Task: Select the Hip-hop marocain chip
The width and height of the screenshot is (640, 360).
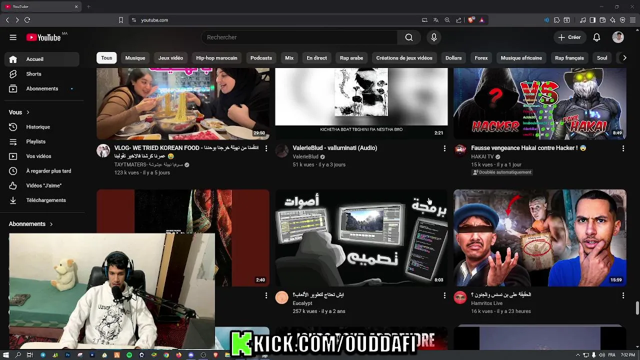Action: tap(216, 58)
